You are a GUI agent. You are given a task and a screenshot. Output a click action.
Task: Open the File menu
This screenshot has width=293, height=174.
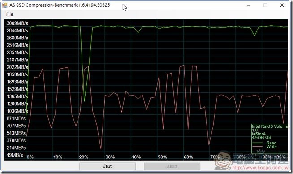9,14
